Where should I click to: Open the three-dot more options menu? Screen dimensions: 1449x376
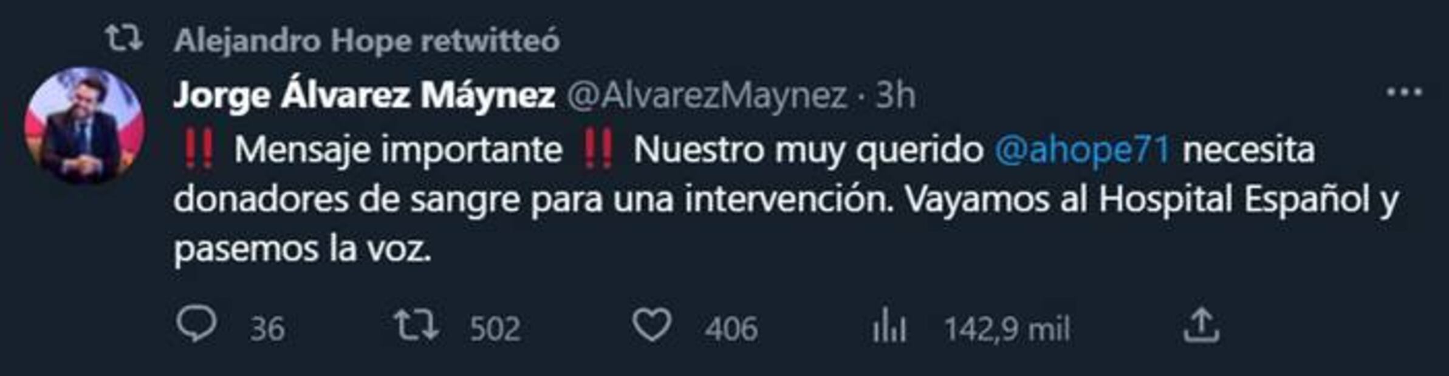click(x=1404, y=93)
